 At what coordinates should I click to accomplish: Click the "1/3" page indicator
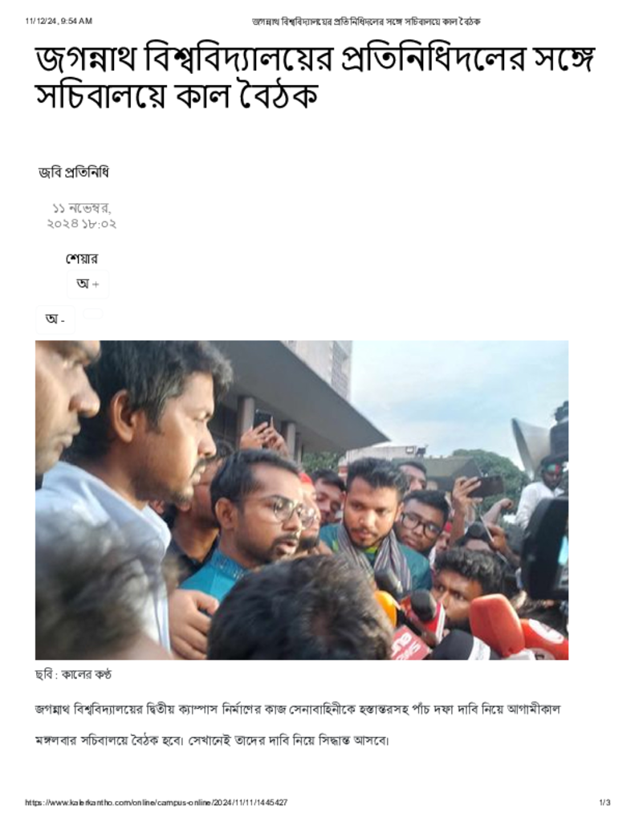point(604,802)
